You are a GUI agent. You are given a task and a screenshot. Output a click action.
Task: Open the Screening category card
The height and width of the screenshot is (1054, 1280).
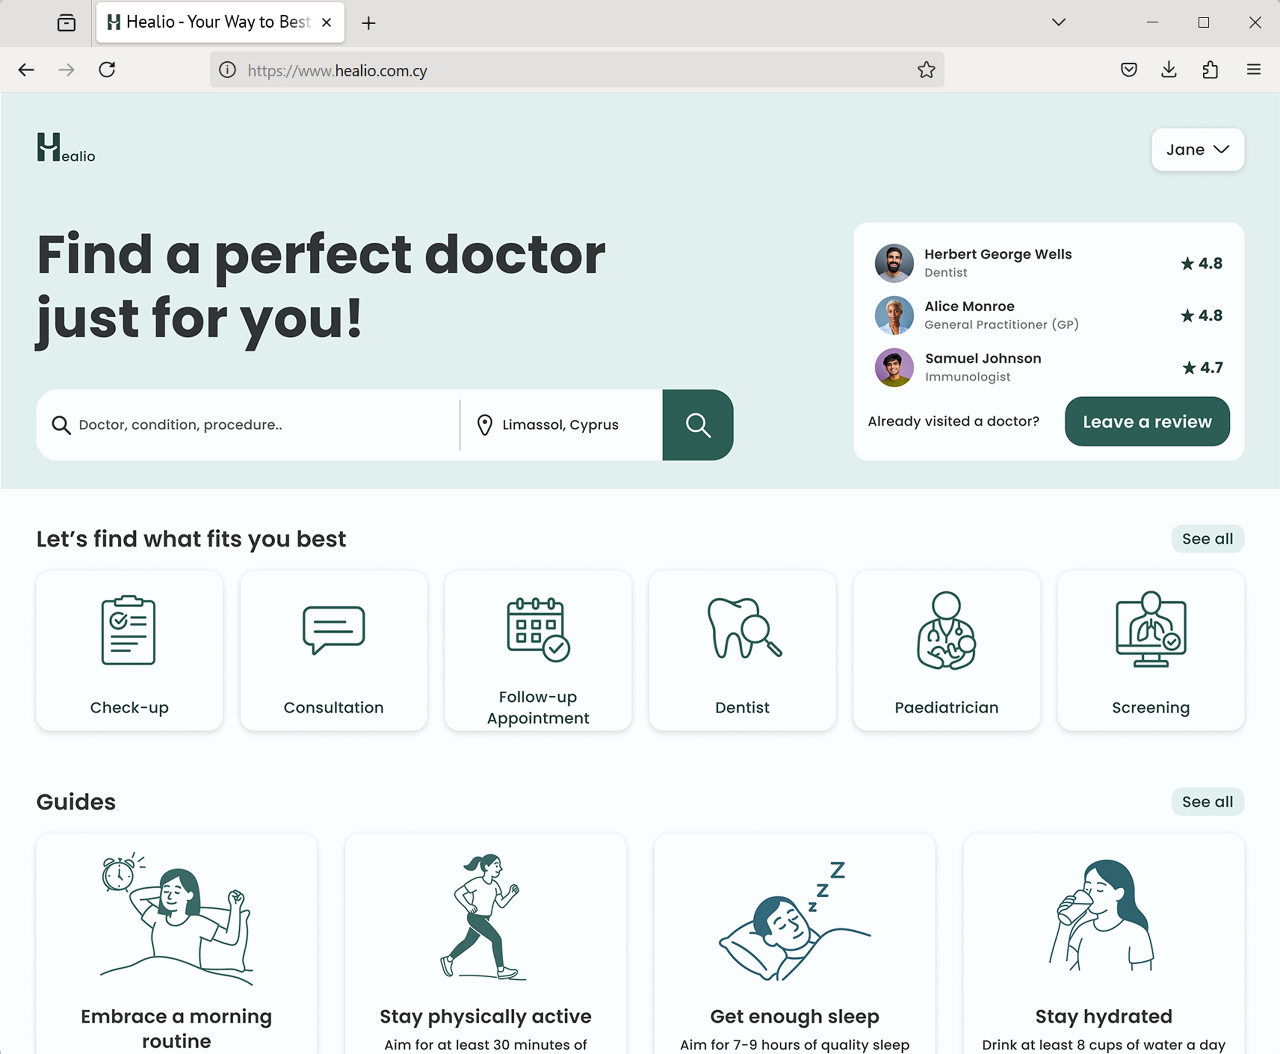(x=1150, y=650)
